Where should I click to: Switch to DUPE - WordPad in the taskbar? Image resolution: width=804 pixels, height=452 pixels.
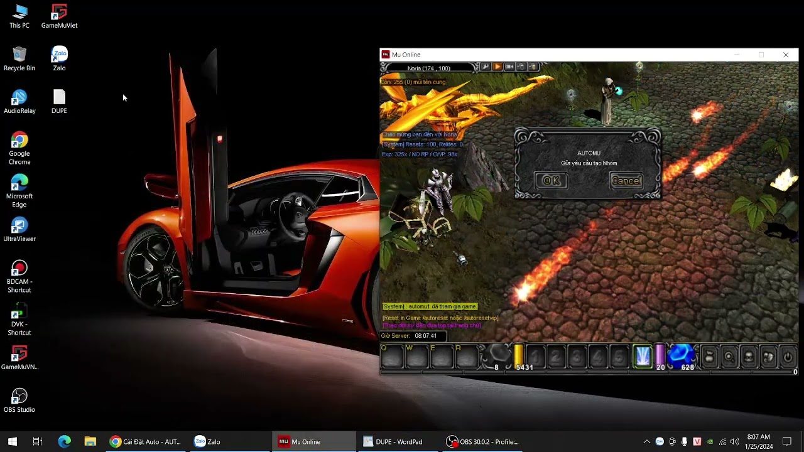(398, 441)
